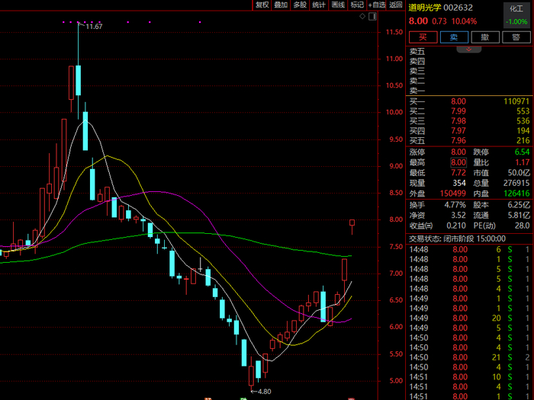Image resolution: width=534 pixels, height=400 pixels.
Task: Click the 市值 value 50.0亿
Action: pos(519,173)
